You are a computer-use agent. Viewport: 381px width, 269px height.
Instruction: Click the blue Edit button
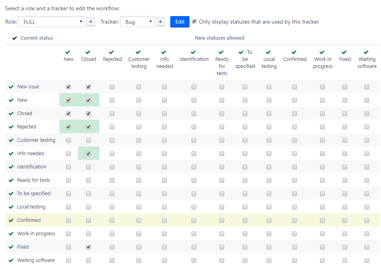(x=180, y=22)
